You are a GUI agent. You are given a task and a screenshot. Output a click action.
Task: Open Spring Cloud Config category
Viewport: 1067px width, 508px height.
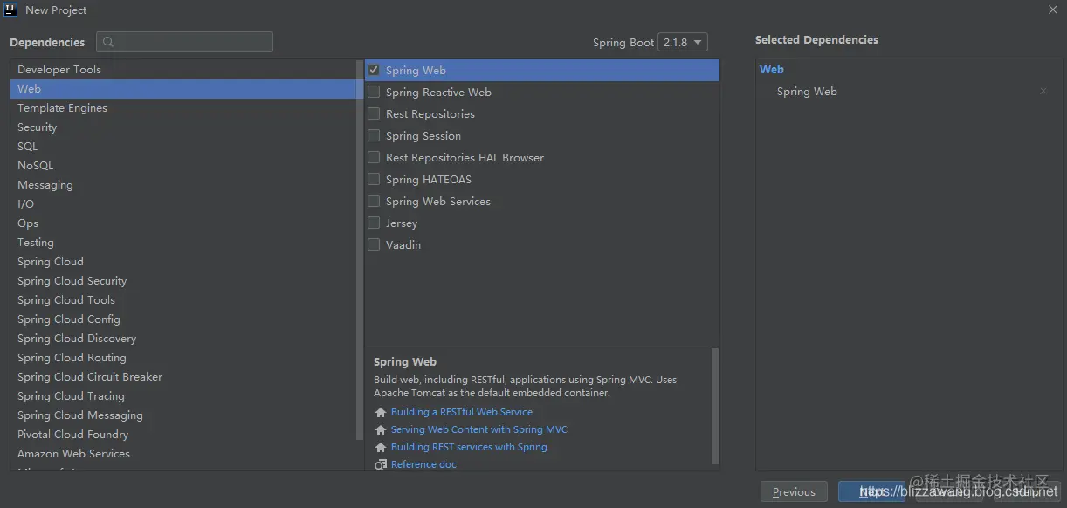pos(183,319)
